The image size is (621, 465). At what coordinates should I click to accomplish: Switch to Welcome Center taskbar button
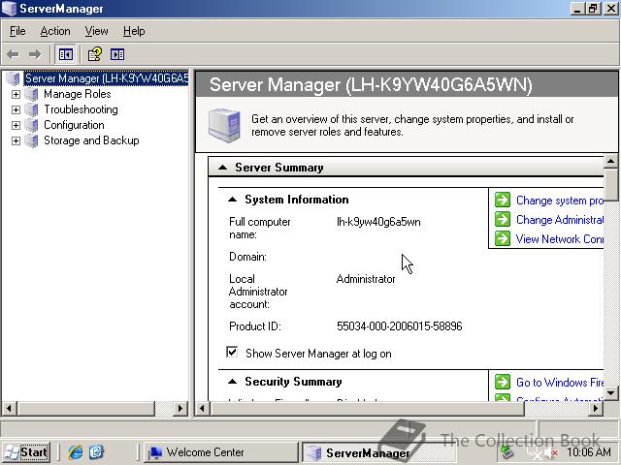pos(220,452)
